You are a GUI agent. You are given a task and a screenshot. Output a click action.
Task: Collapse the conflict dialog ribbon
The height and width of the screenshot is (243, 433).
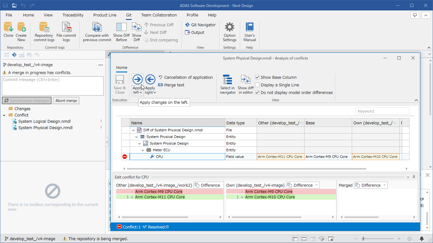[416, 100]
